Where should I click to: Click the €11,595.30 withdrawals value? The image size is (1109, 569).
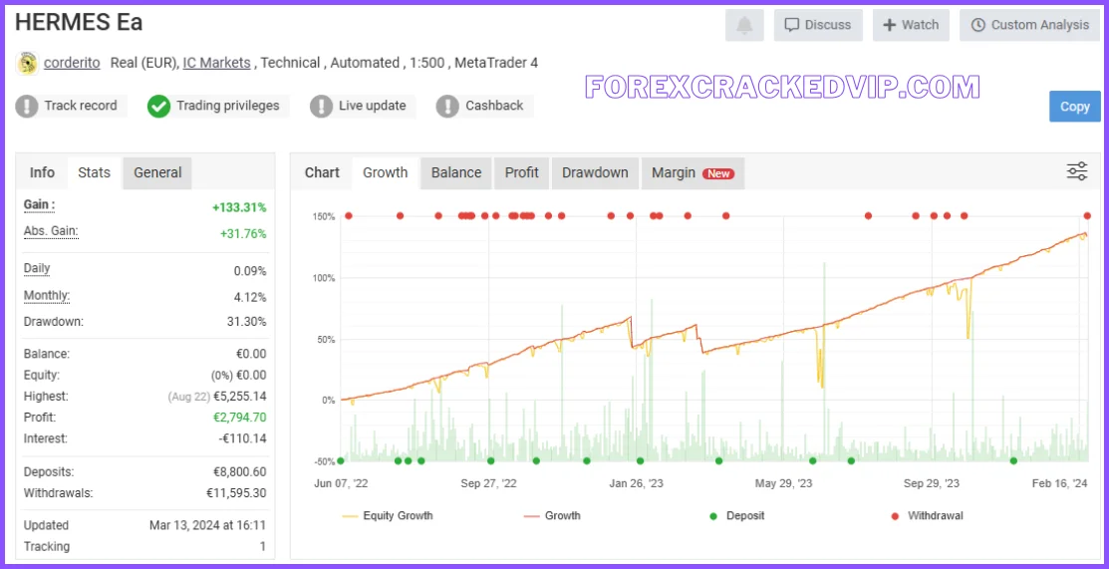click(236, 493)
